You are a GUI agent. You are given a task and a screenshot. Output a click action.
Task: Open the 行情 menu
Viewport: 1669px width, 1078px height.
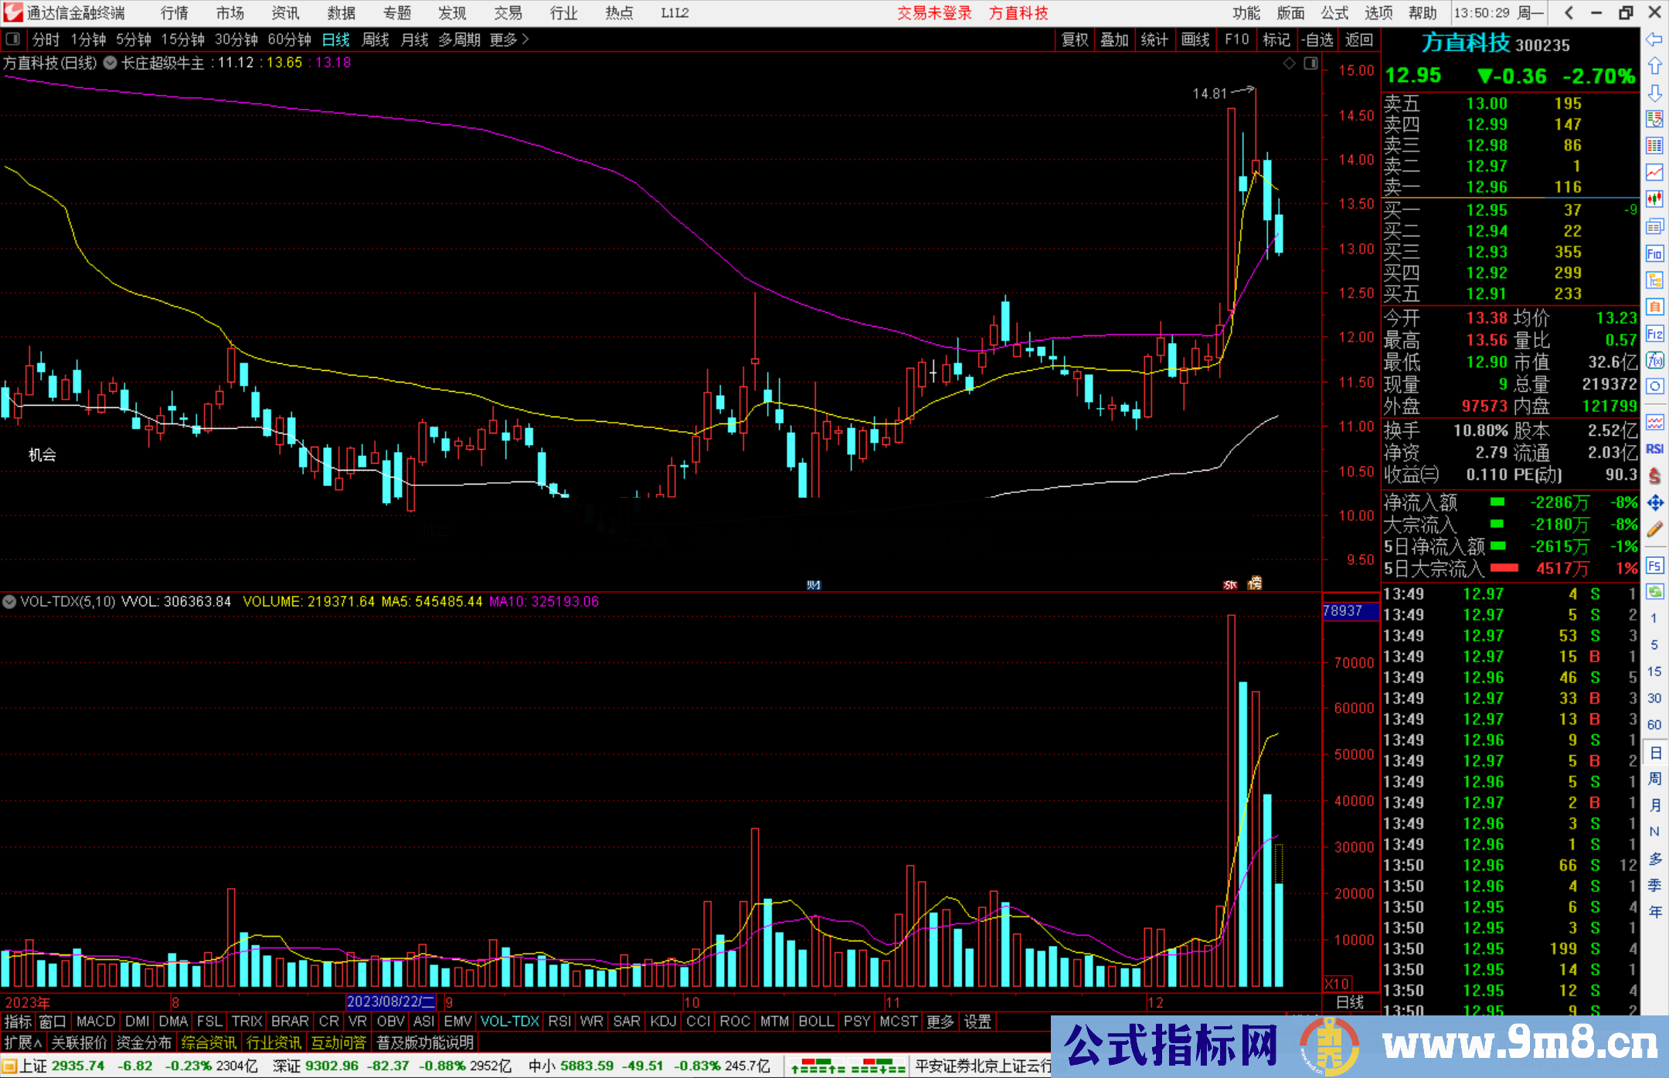tap(175, 13)
